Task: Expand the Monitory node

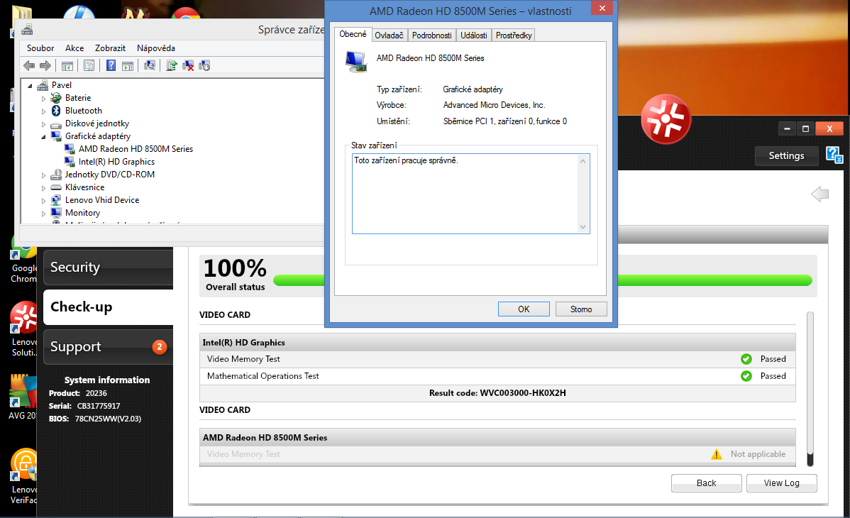Action: click(x=44, y=214)
